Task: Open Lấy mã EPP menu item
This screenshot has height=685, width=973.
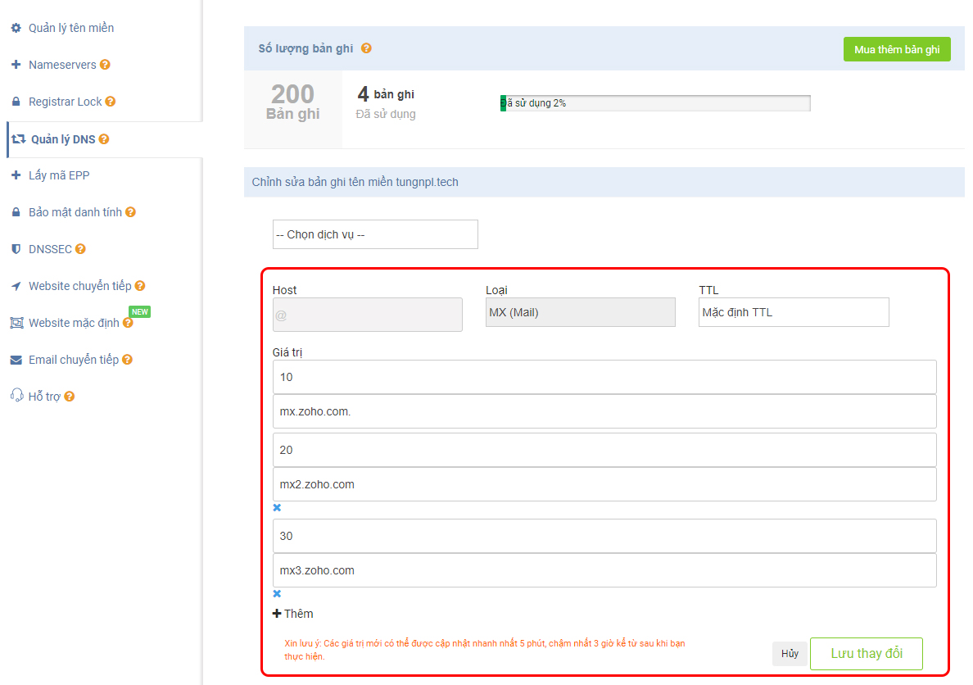Action: click(59, 175)
